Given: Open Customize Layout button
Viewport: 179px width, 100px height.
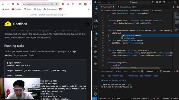Looking at the screenshot, I should point(164,2).
